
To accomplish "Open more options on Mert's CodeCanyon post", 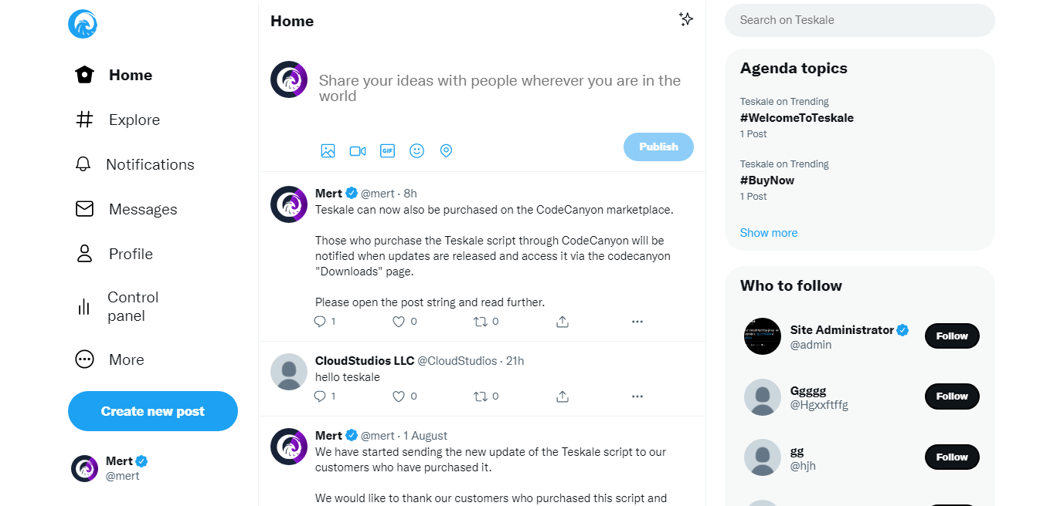I will pyautogui.click(x=637, y=322).
